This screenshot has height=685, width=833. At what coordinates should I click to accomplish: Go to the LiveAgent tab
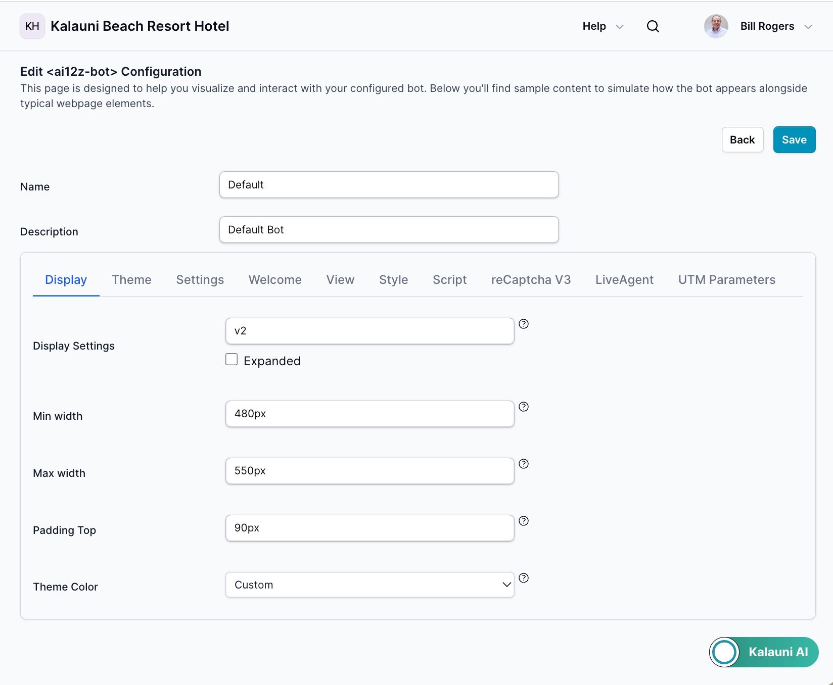pos(624,280)
